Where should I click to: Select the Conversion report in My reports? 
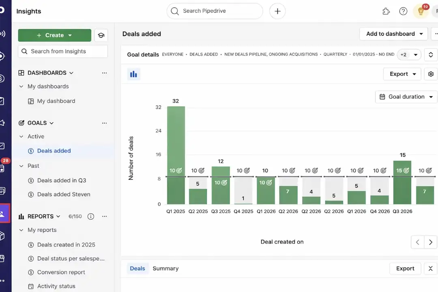[61, 272]
